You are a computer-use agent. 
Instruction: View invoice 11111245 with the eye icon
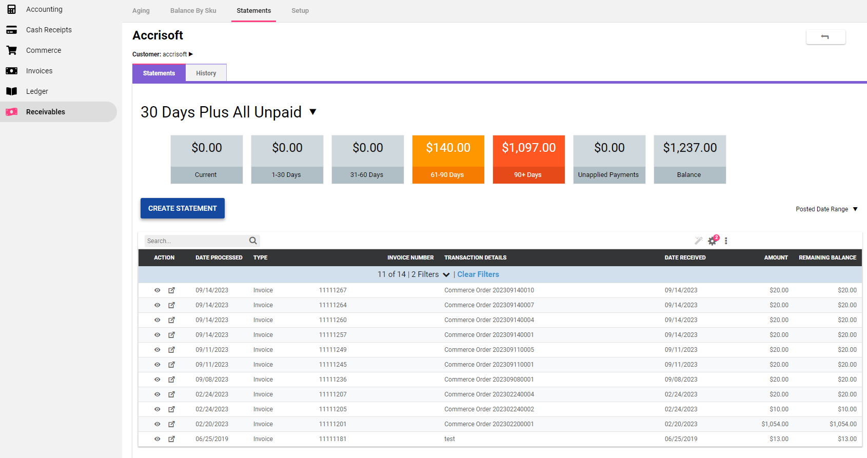[157, 365]
